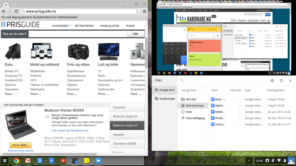296x166 pixels.
Task: Open the Calculator app on the shelf
Action: click(x=75, y=161)
